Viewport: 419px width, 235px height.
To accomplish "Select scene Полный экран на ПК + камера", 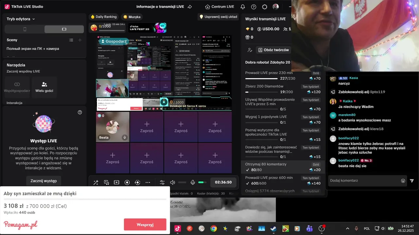I will pos(33,49).
